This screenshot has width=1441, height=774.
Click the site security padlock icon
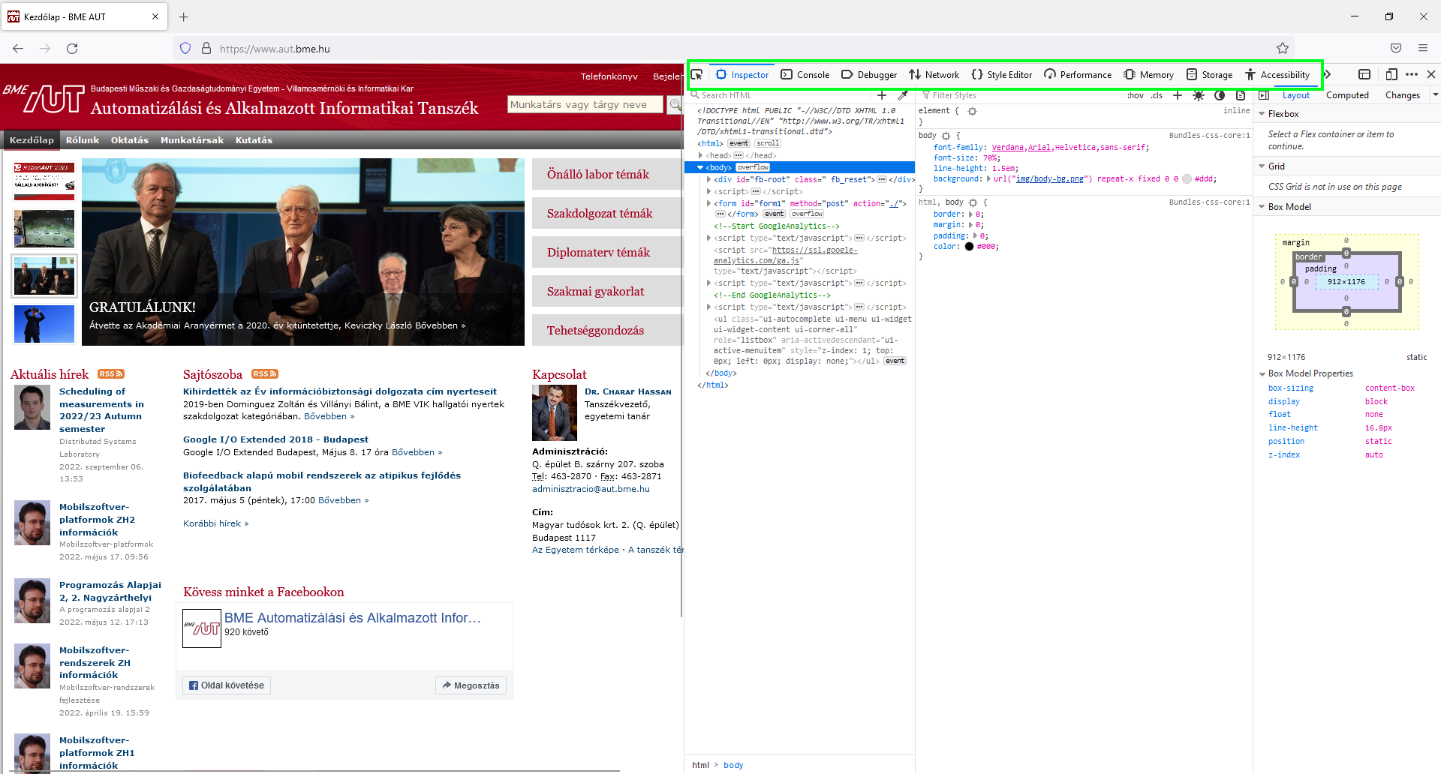[x=206, y=48]
